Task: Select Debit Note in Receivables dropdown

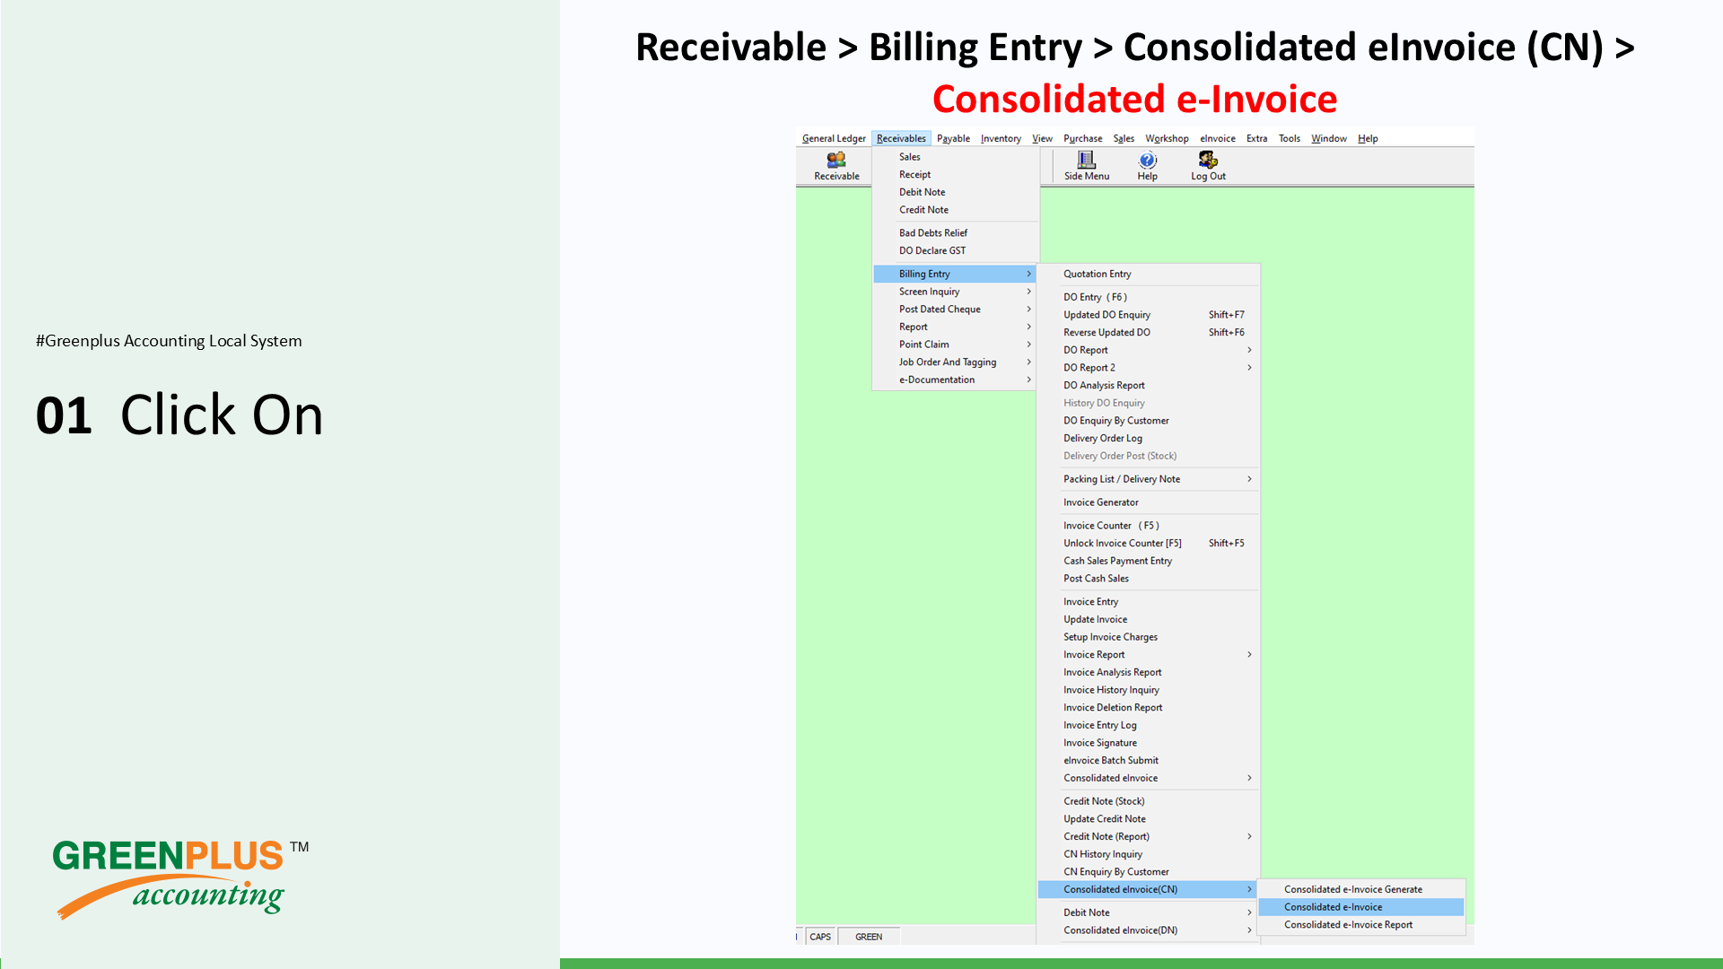Action: [x=956, y=192]
